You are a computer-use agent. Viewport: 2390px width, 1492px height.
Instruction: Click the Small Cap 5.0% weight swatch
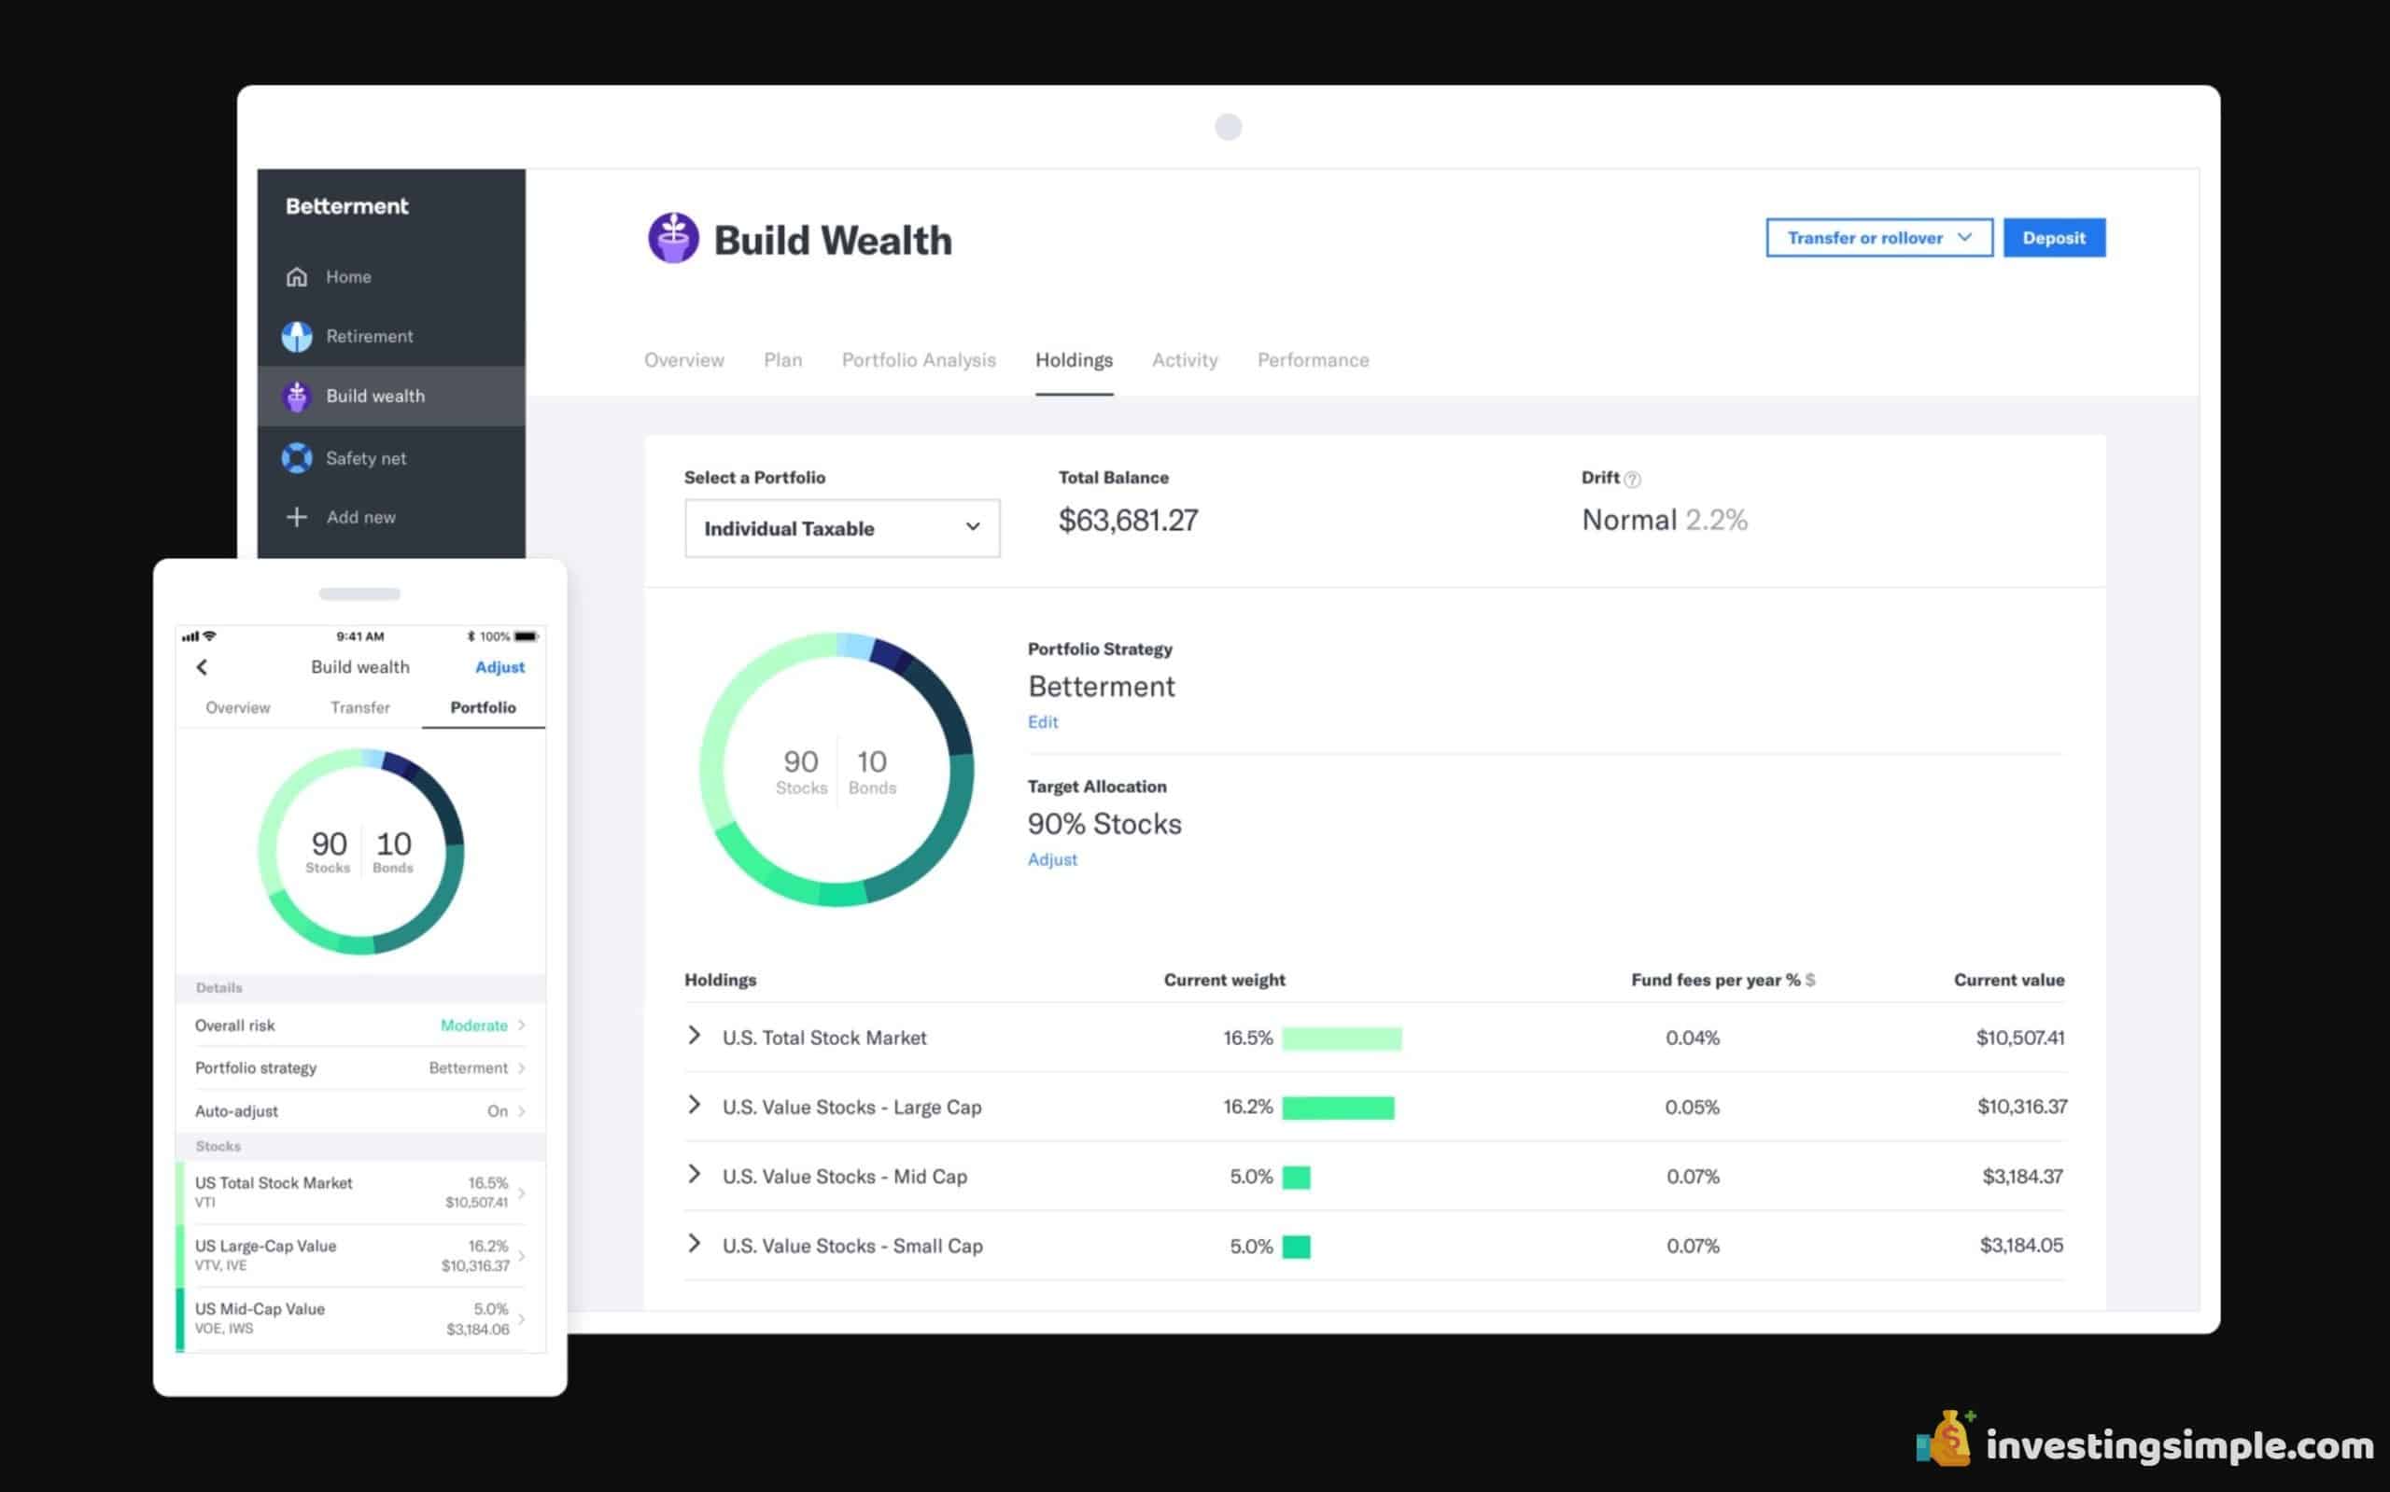1296,1247
